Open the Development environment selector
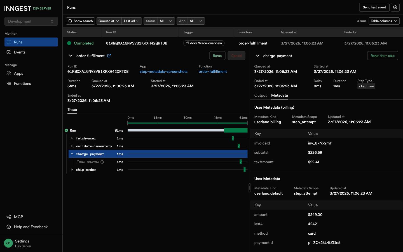The height and width of the screenshot is (252, 403). click(31, 21)
